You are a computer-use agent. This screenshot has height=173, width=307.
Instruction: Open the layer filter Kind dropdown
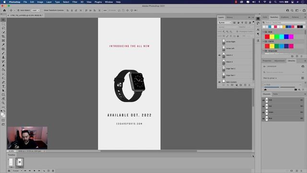pos(225,23)
